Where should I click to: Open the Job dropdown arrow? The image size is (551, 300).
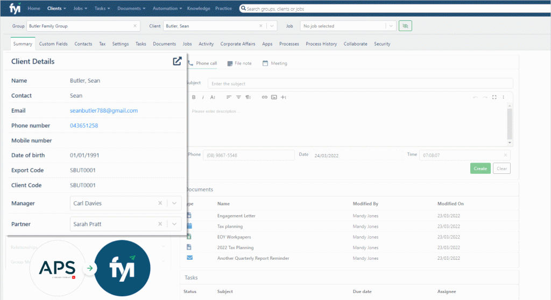[x=391, y=26]
